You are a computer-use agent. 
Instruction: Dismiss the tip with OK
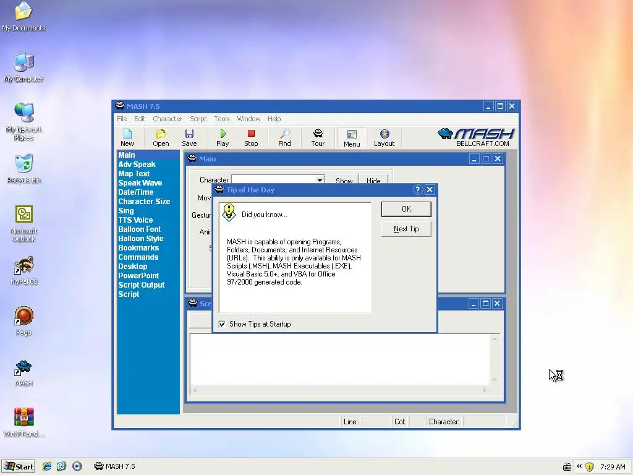coord(406,209)
